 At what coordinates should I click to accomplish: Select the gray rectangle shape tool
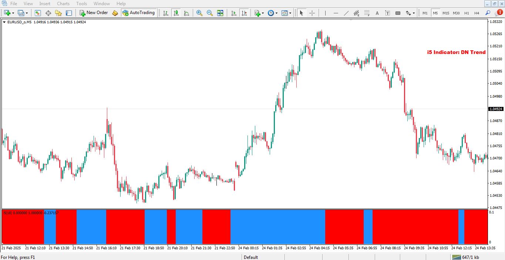(x=398, y=13)
